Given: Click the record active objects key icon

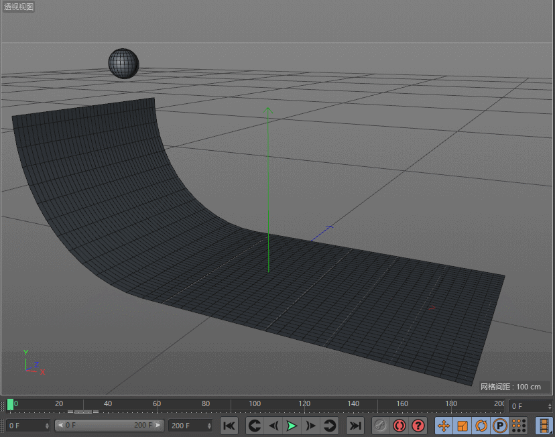Looking at the screenshot, I should tap(380, 426).
